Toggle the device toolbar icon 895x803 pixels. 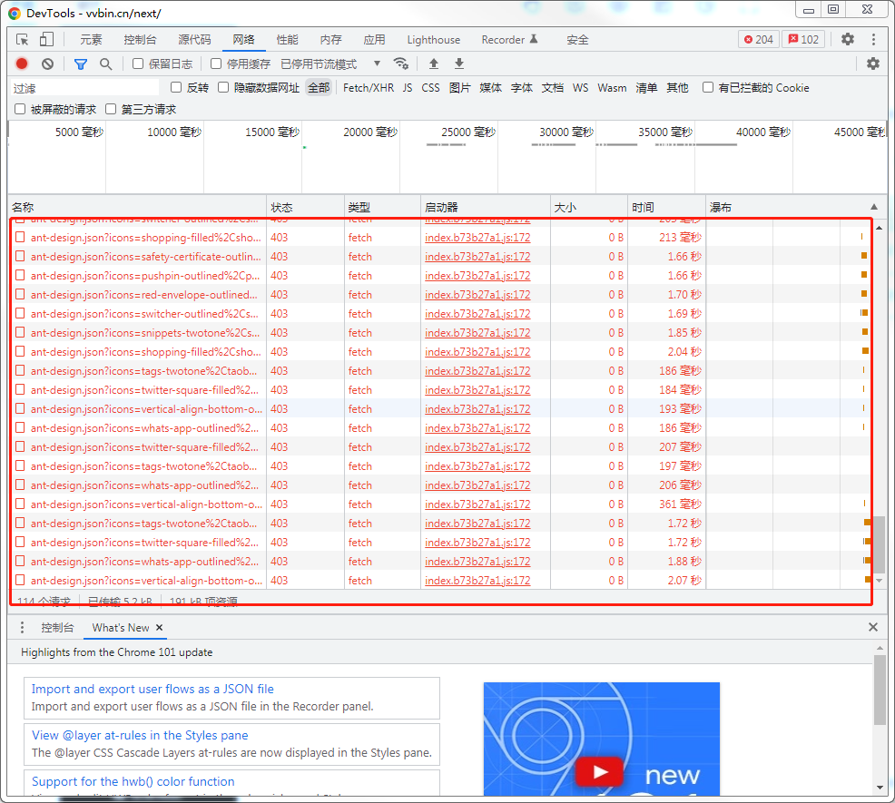coord(45,39)
